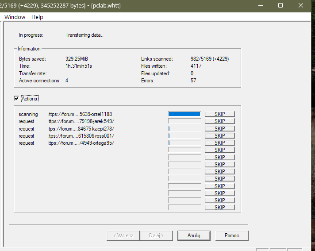Select the Errors value 57

coord(193,81)
